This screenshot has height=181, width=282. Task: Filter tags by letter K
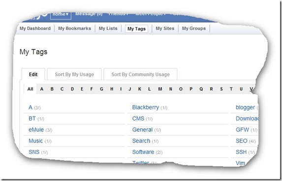click(x=140, y=89)
